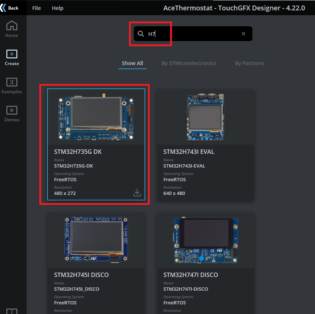Screen dimensions: 315x314
Task: Select the STM32H747I DISCO board image
Action: [205, 240]
